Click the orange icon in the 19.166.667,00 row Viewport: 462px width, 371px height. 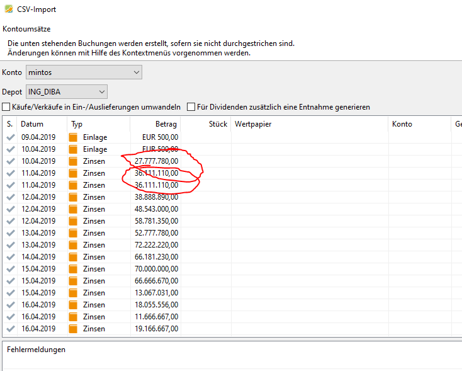(x=74, y=329)
